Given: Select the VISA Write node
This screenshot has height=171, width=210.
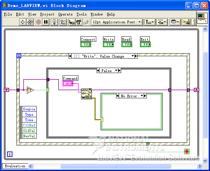Looking at the screenshot, I should tap(86, 94).
